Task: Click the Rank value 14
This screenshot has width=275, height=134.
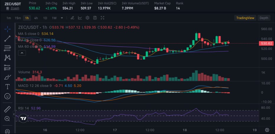Action: (x=178, y=8)
